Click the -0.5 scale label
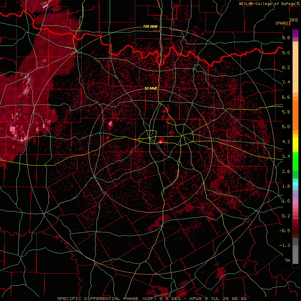 click(285, 231)
